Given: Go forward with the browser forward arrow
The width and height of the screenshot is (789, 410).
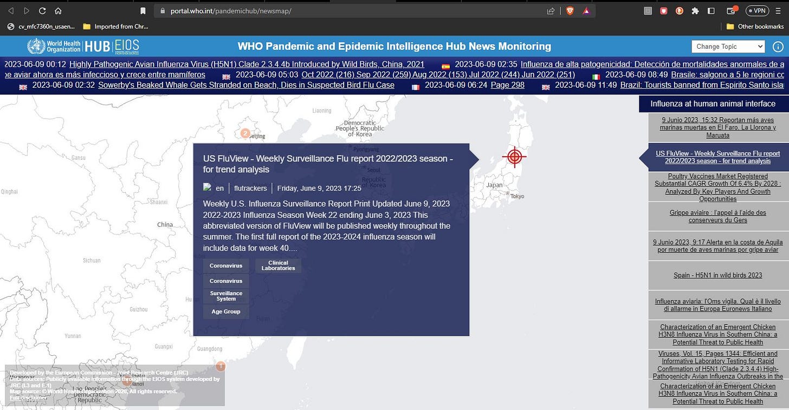Looking at the screenshot, I should tap(26, 10).
